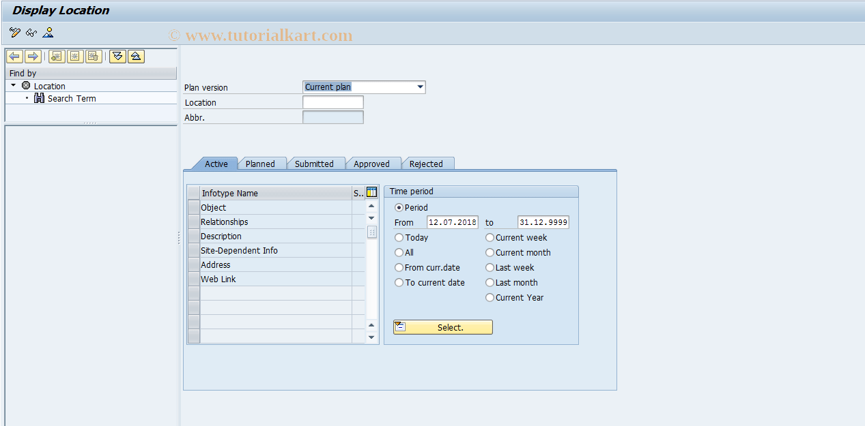
Task: Select the All time period option
Action: click(x=399, y=252)
